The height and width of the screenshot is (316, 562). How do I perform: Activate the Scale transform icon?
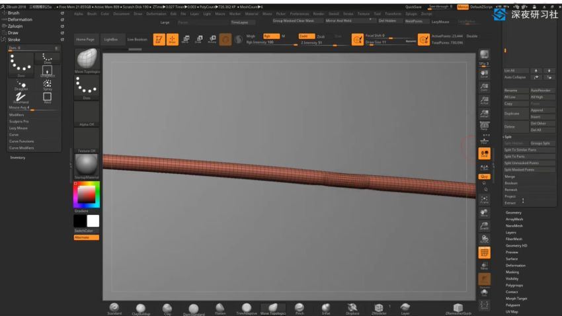[198, 39]
